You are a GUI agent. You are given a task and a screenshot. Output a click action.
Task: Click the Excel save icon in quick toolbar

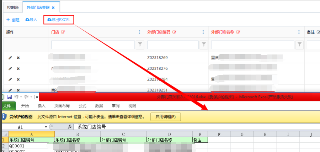[x=10, y=97]
